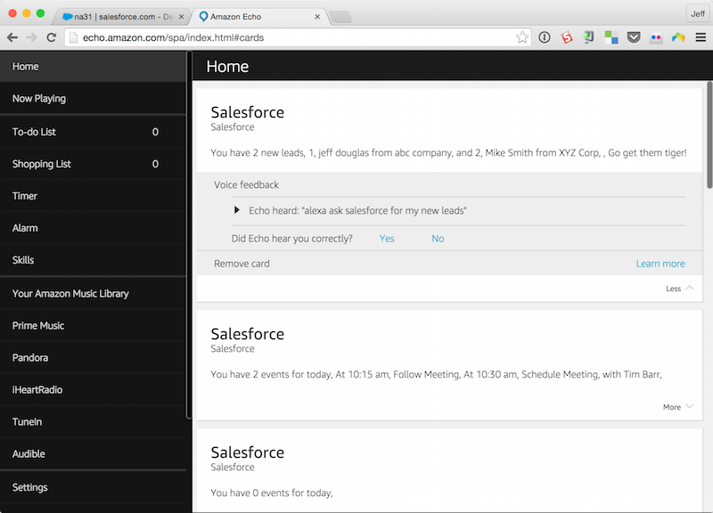Go back using the browser back arrow
Image resolution: width=713 pixels, height=513 pixels.
[12, 37]
